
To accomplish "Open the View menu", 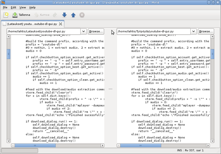I will coord(23,7).
